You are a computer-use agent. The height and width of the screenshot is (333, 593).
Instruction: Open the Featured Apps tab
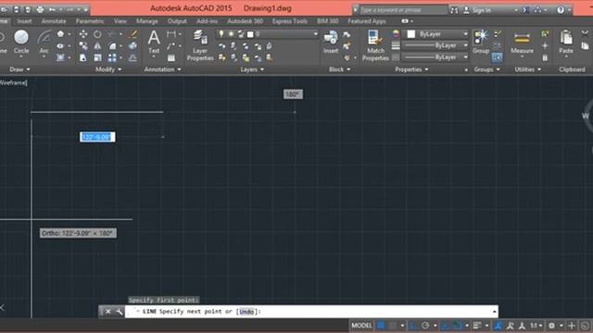tap(367, 21)
